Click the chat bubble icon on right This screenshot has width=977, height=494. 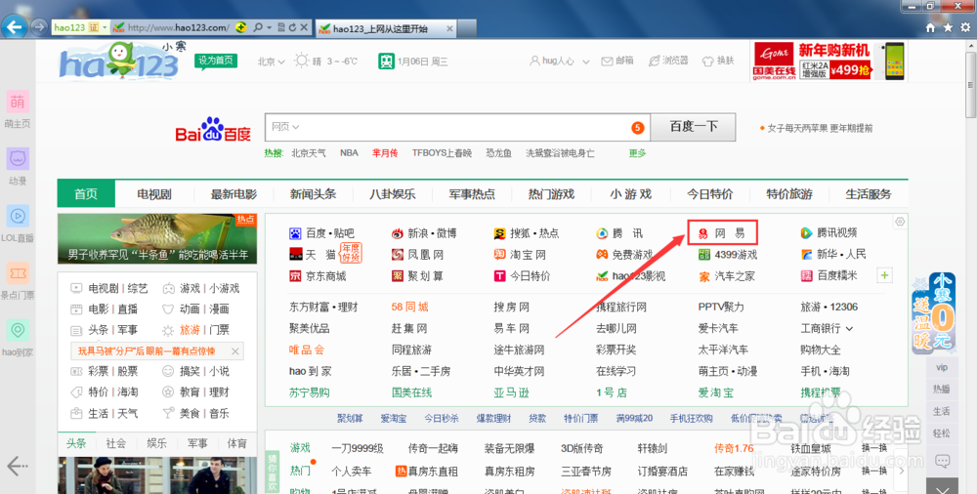tap(942, 461)
